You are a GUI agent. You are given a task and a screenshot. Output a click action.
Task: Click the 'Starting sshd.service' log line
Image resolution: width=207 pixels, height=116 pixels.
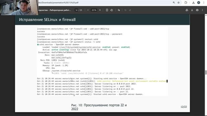click(92, 79)
